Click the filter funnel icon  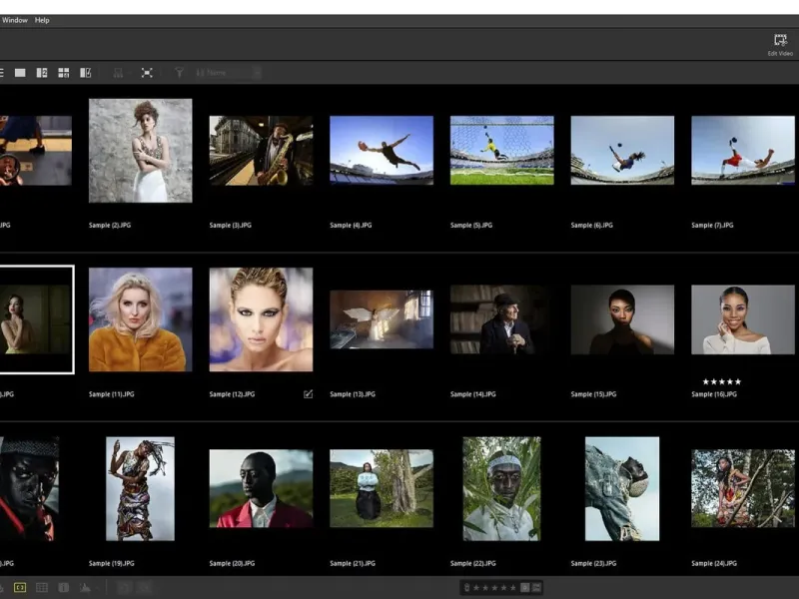point(179,73)
